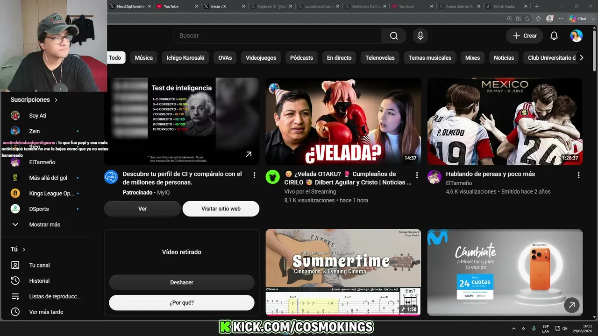The width and height of the screenshot is (598, 336).
Task: Select the Ichigo Kurosaki filter chip
Action: 185,58
